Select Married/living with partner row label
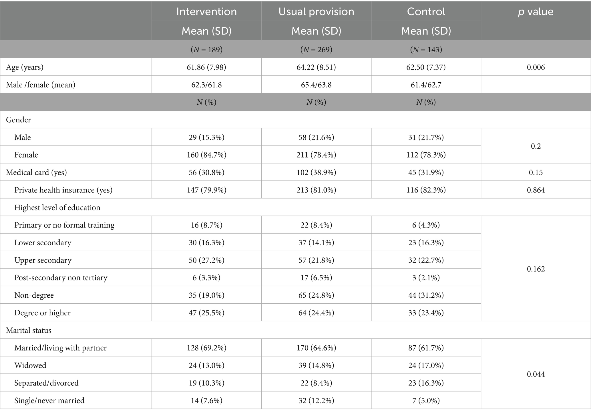Screen dimensions: 591x414 [x=60, y=348]
